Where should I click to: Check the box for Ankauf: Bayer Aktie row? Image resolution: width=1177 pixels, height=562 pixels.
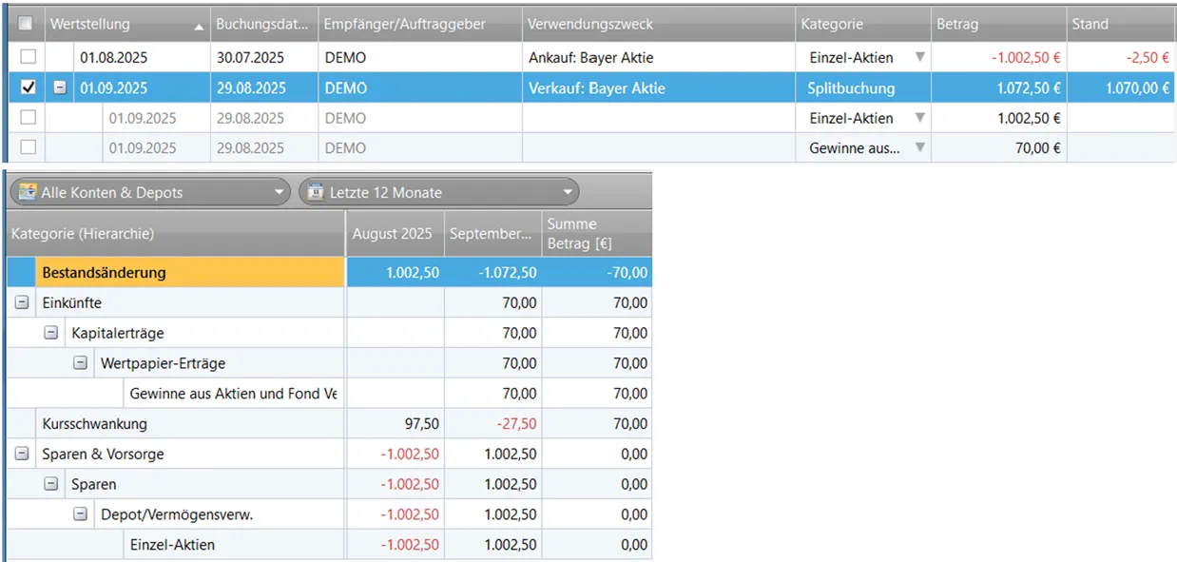point(28,57)
